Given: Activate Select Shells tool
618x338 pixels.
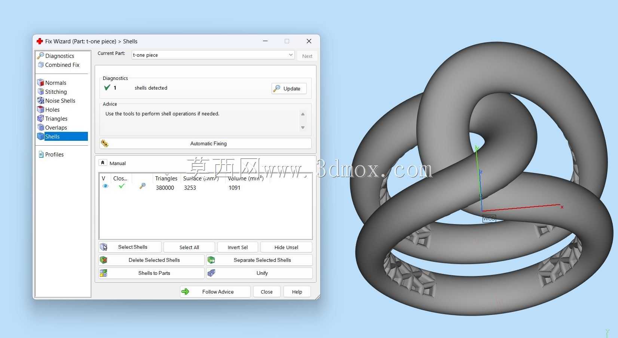Looking at the screenshot, I should tap(130, 247).
